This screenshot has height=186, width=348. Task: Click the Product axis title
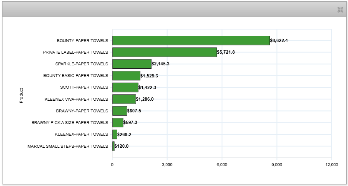coord(21,95)
